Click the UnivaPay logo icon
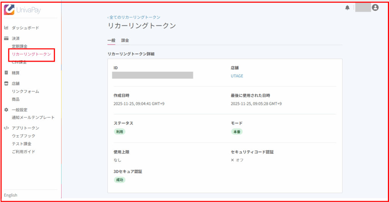 coord(9,10)
